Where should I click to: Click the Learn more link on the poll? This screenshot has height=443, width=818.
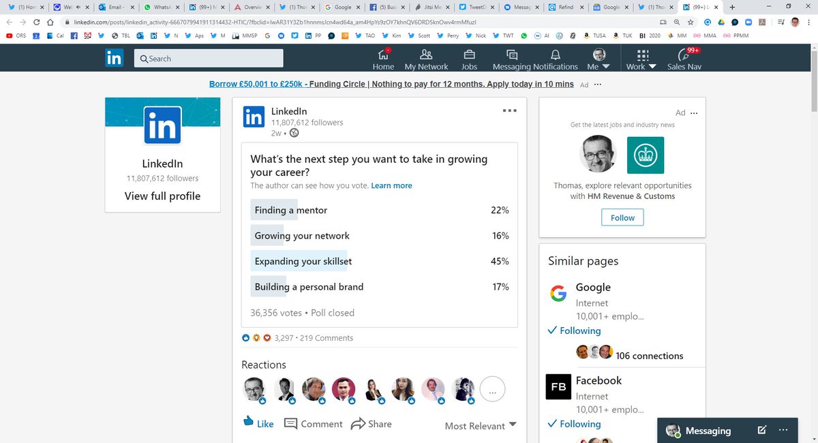click(391, 185)
